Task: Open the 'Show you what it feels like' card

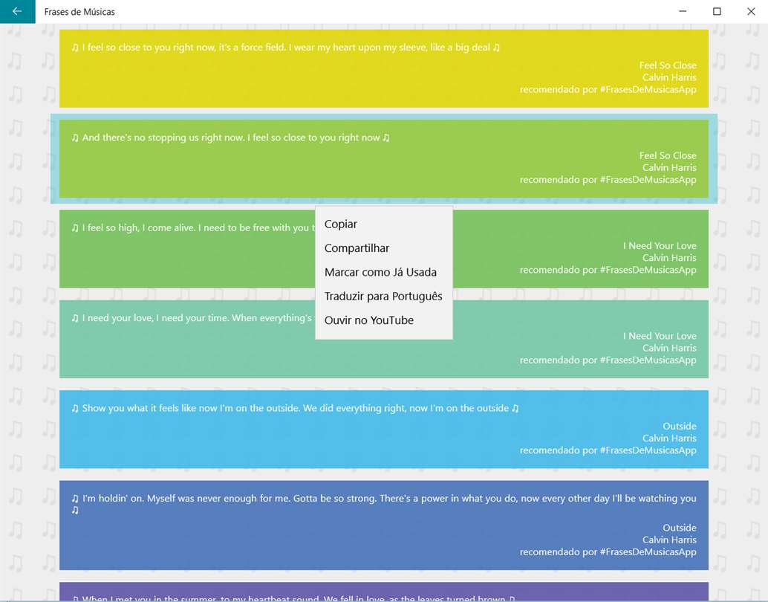Action: click(x=383, y=430)
